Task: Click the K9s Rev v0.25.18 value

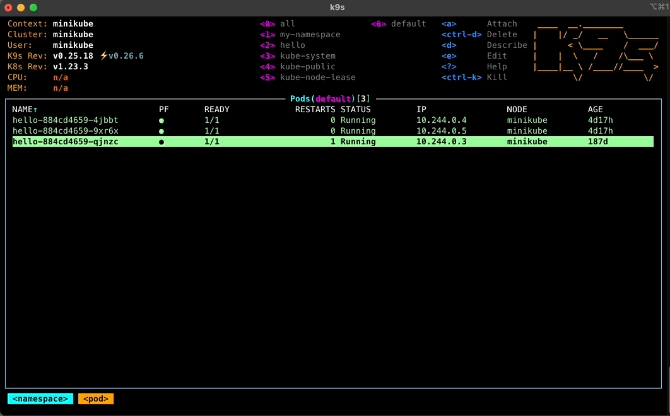Action: click(x=73, y=55)
